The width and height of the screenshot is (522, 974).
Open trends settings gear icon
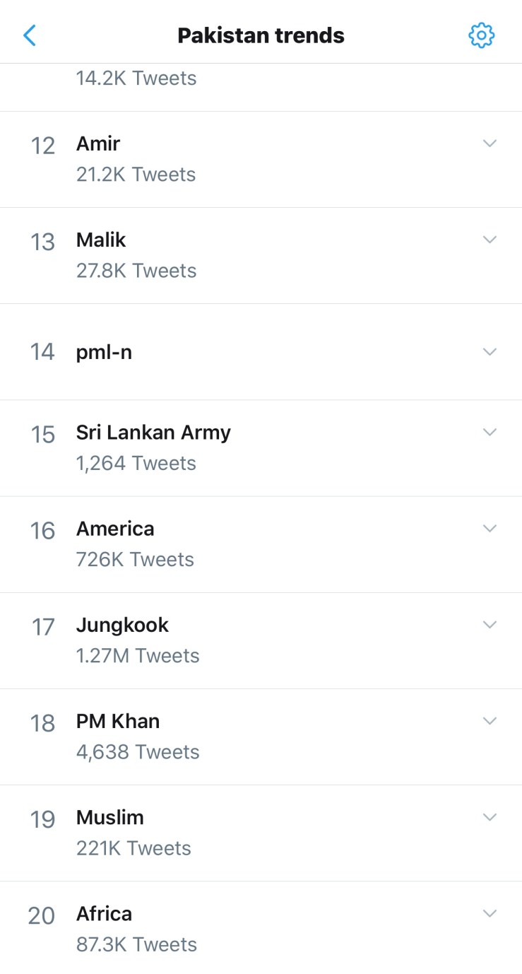481,35
